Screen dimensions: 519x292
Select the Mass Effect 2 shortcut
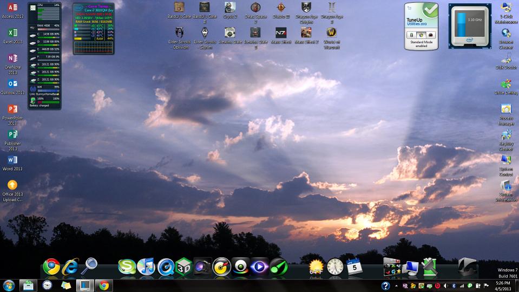[x=306, y=36]
